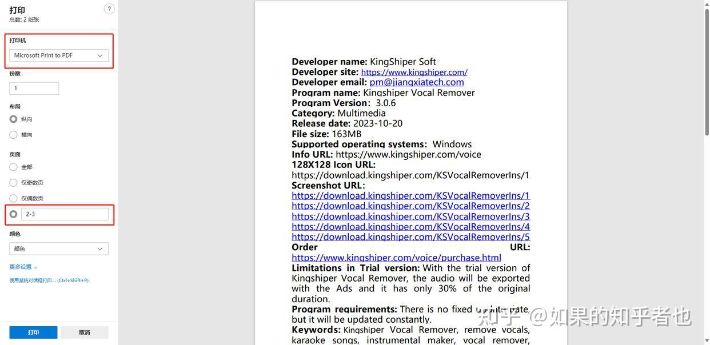This screenshot has height=345, width=710.
Task: Click the pm@jiangxiatech.com email link
Action: pyautogui.click(x=417, y=82)
